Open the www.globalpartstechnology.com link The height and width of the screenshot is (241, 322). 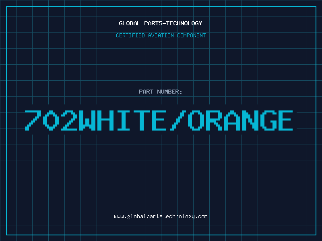tap(161, 216)
